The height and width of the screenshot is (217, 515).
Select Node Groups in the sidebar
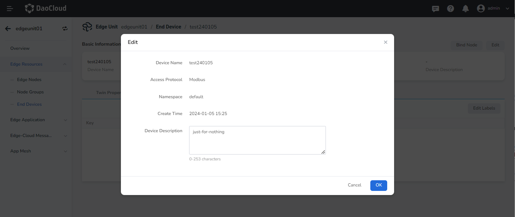tap(30, 92)
